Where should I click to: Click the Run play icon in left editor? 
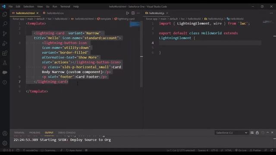[128, 13]
